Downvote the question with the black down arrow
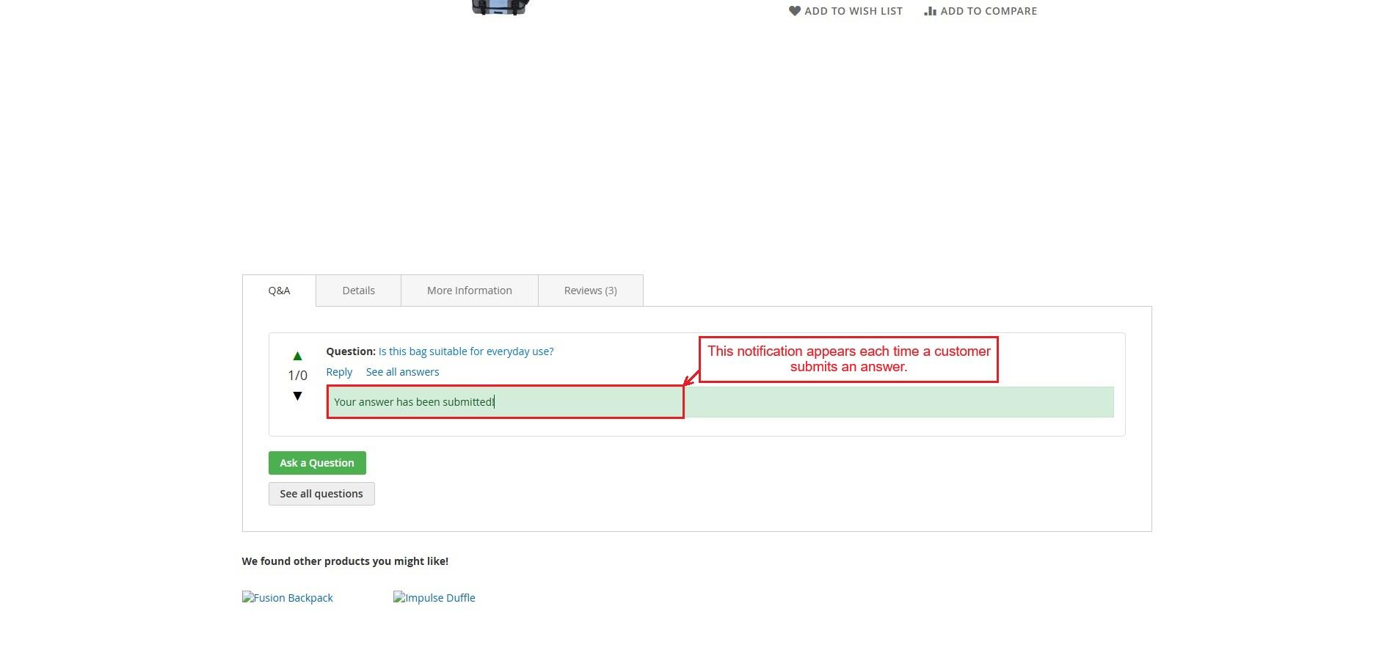1390x664 pixels. 297,396
